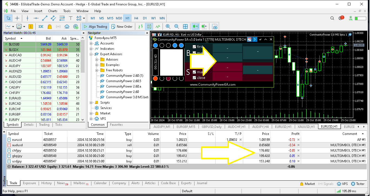Viewport: 370px width, 196px height.
Task: Open the objects shapes dropdown arrow
Action: click(84, 18)
